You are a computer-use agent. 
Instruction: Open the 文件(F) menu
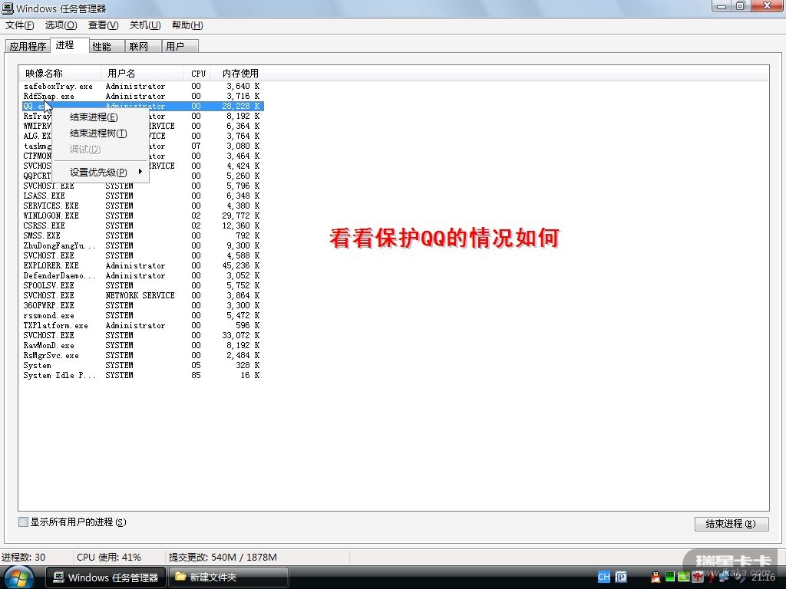click(x=19, y=25)
